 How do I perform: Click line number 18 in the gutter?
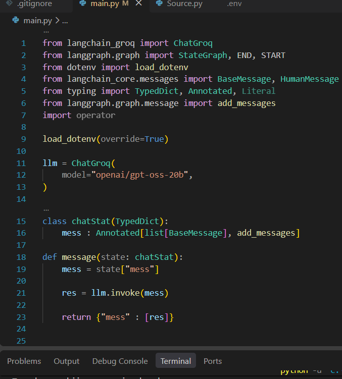pos(21,257)
